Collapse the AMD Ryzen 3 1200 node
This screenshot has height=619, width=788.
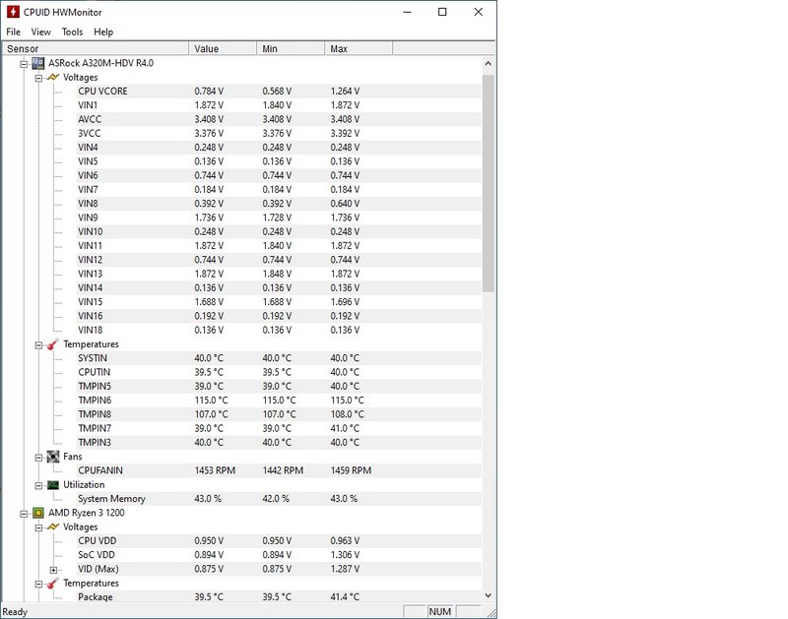point(24,514)
